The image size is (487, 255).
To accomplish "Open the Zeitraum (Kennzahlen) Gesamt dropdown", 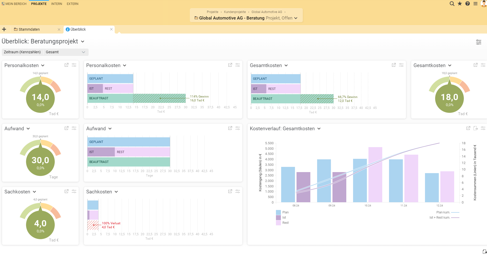I will pos(66,52).
